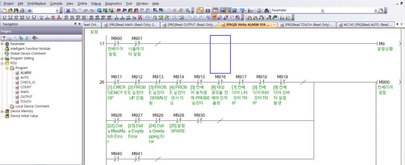Screen dimensions: 405x165
Task: Expand the Parameter tree node
Action: click(2, 44)
